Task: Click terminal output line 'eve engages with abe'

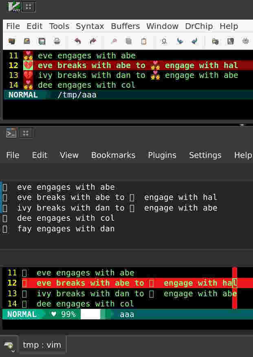Action: [x=66, y=187]
